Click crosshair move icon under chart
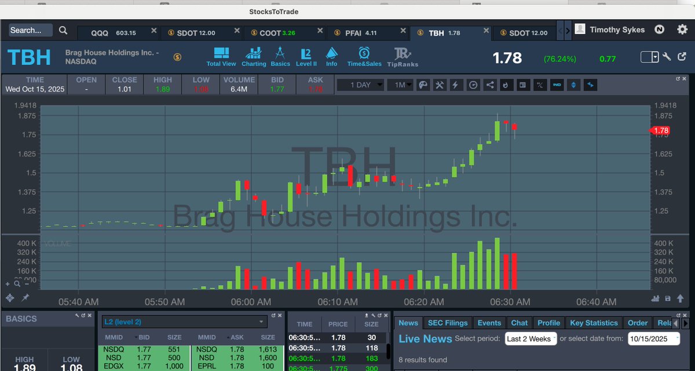Image resolution: width=695 pixels, height=371 pixels. (x=10, y=297)
